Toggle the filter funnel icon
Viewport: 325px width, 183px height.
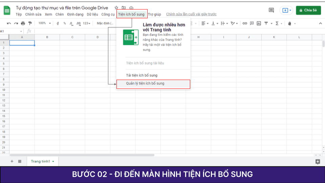[x=266, y=23]
